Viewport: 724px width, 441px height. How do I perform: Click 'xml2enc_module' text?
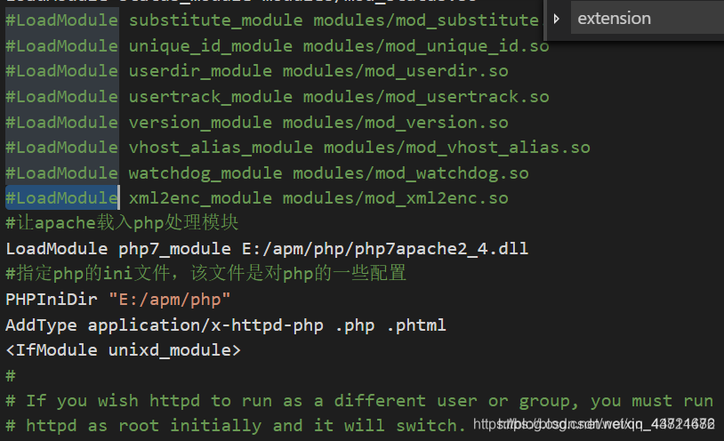click(x=200, y=198)
